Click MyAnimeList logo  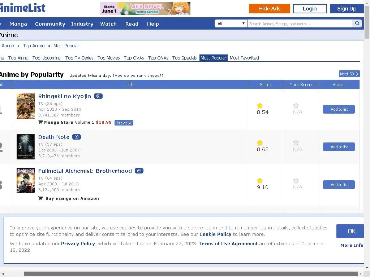point(22,8)
